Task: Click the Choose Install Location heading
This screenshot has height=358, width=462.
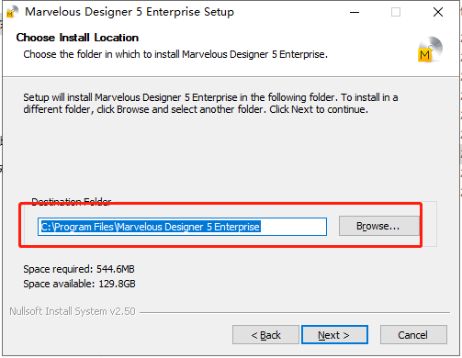Action: pyautogui.click(x=77, y=38)
